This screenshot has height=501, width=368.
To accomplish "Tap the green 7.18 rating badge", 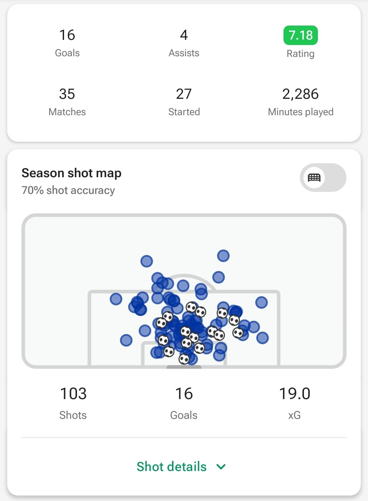I will tap(301, 35).
